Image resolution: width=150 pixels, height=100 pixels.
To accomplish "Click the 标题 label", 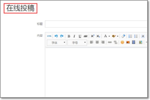I will [x=40, y=24].
